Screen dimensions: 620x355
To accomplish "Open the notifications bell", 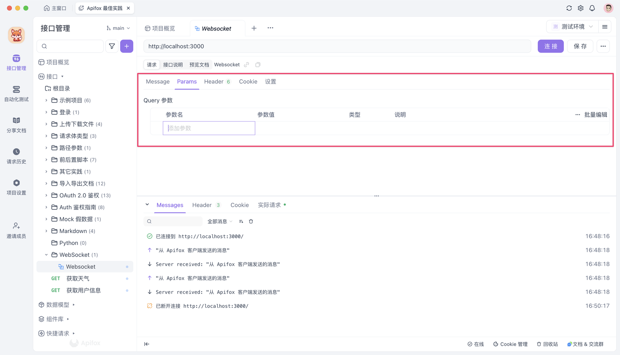I will click(592, 8).
